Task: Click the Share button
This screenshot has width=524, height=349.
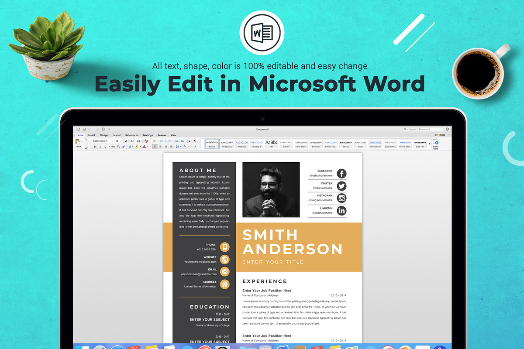Action: click(442, 134)
